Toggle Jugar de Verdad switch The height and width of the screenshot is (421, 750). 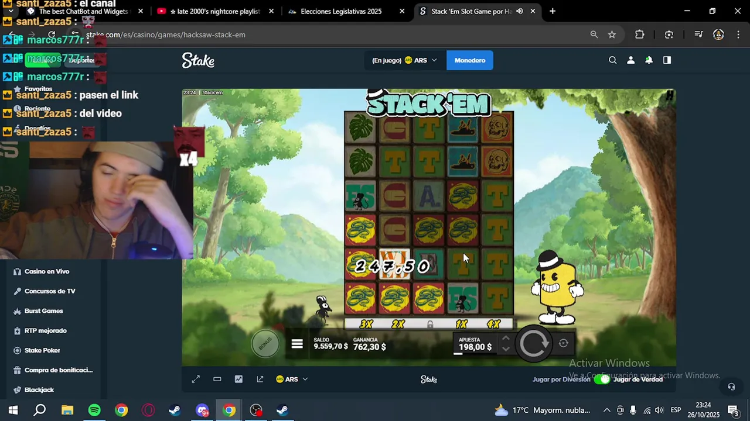click(601, 379)
